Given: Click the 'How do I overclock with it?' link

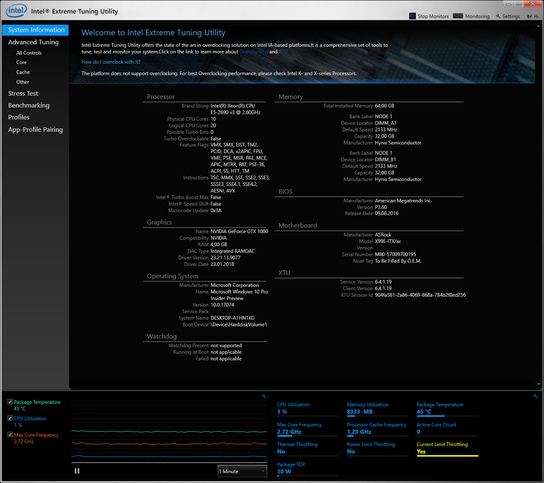Looking at the screenshot, I should (x=111, y=62).
